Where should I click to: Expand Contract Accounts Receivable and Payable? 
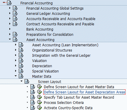[x=10, y=24]
